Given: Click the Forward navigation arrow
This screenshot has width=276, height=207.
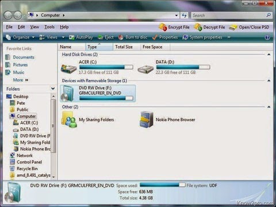Looking at the screenshot, I should tap(18, 16).
